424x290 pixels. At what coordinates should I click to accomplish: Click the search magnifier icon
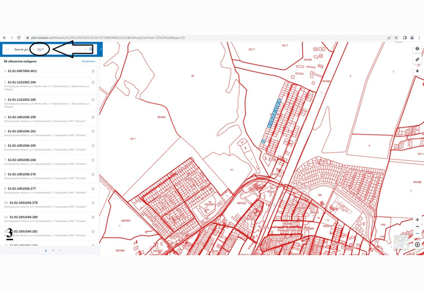coord(91,49)
